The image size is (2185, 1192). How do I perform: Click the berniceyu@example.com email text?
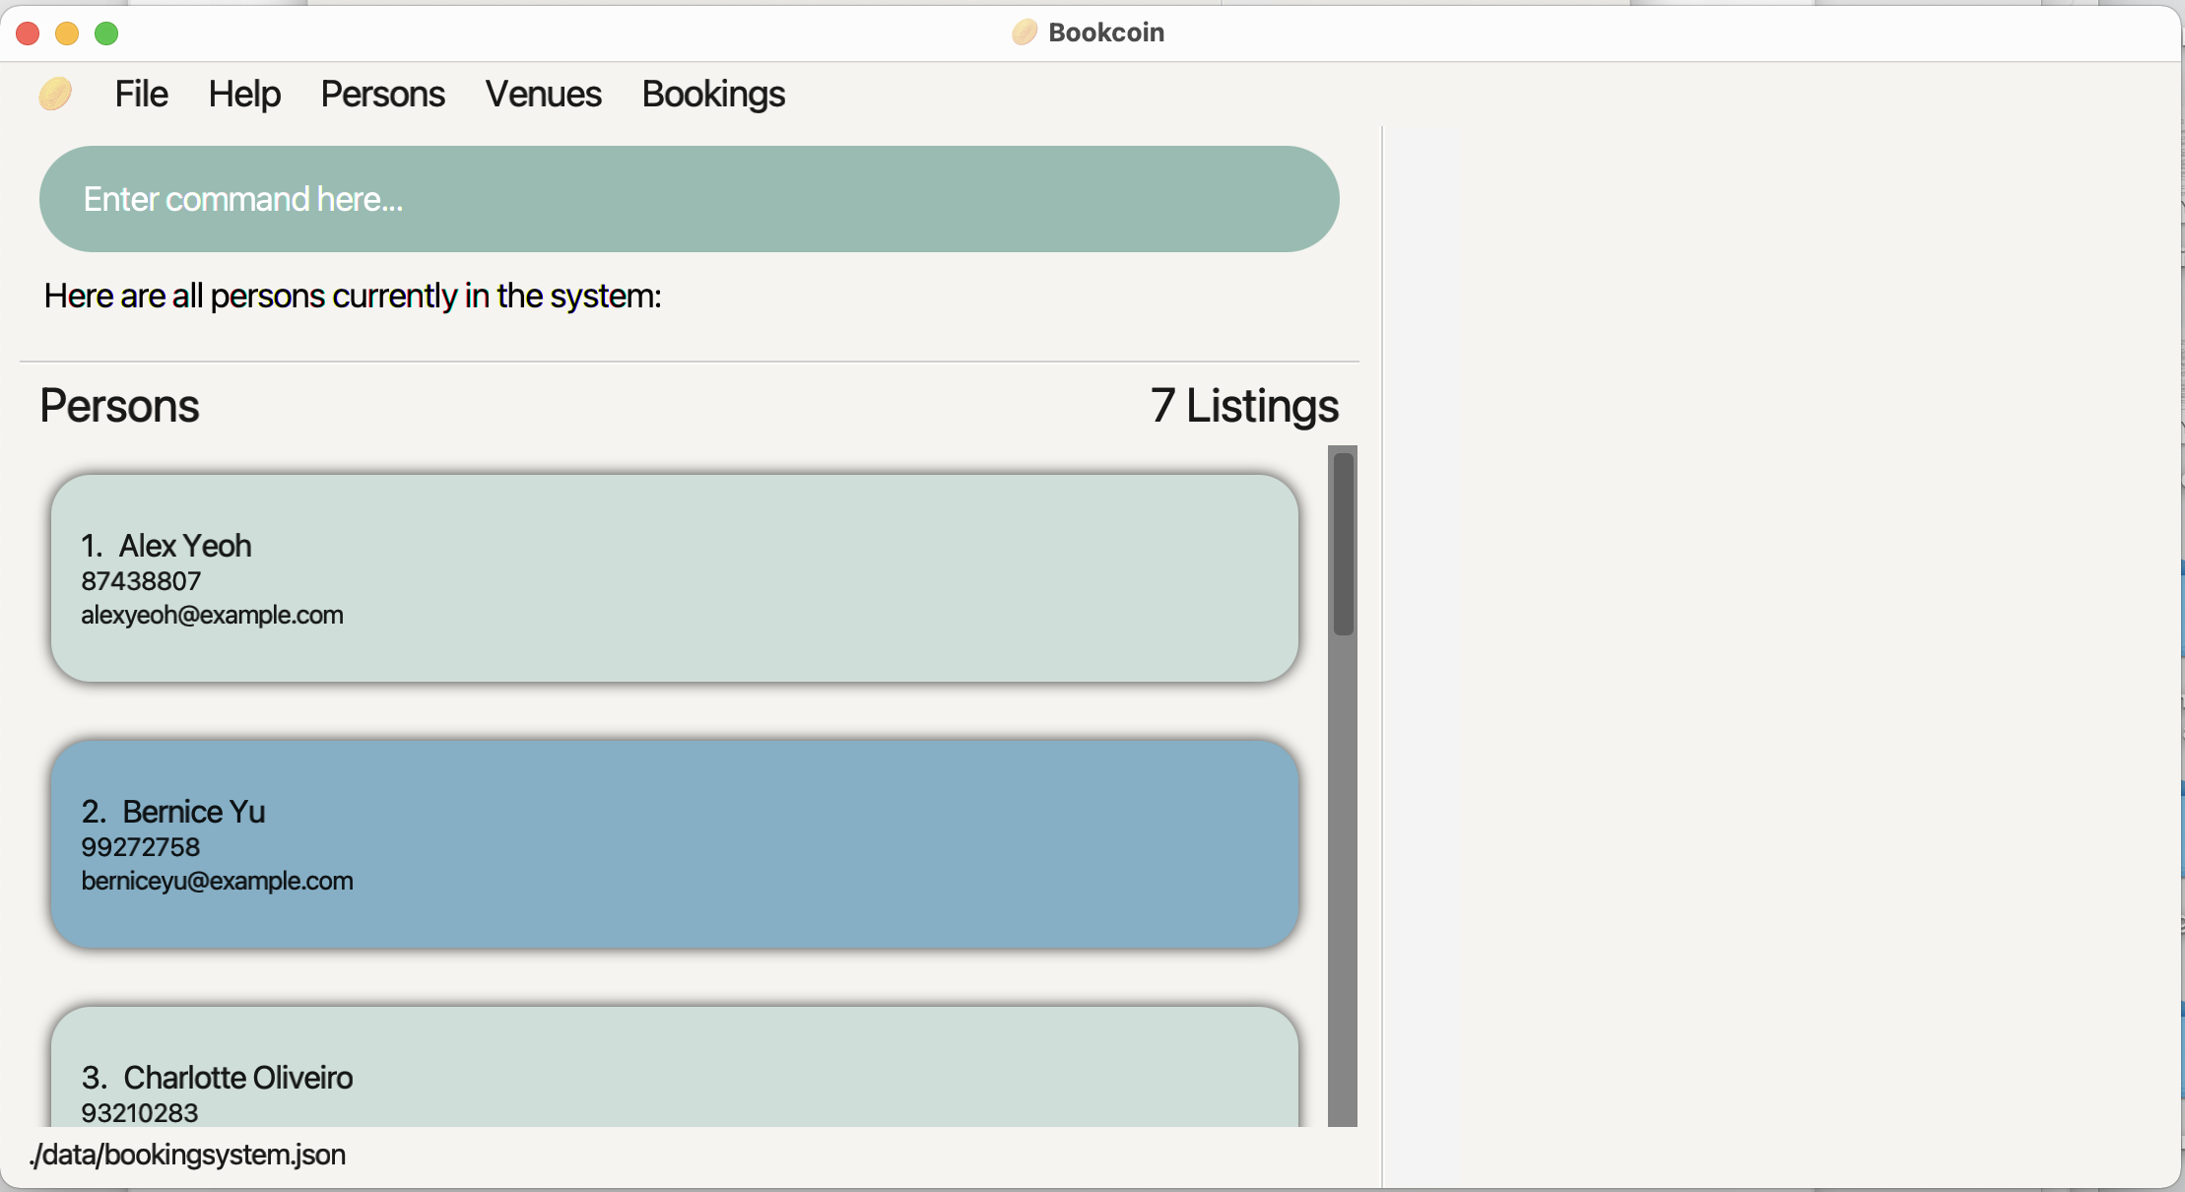(217, 881)
